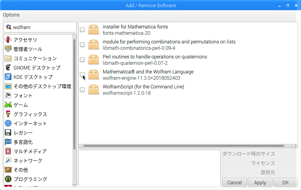Click the Accessories (アクセサリ) category icon
The width and height of the screenshot is (301, 190).
tap(8, 40)
